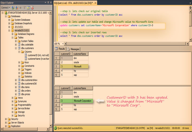Viewport: 192px width, 132px height.
Task: Expand the dbo.items table node
Action: pyautogui.click(x=16, y=87)
